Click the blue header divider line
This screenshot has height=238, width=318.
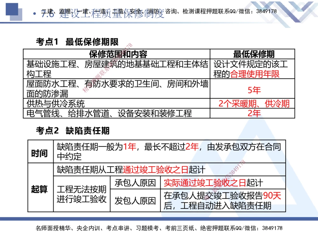159,24
